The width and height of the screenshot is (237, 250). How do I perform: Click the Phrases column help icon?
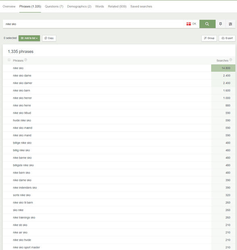point(26,60)
